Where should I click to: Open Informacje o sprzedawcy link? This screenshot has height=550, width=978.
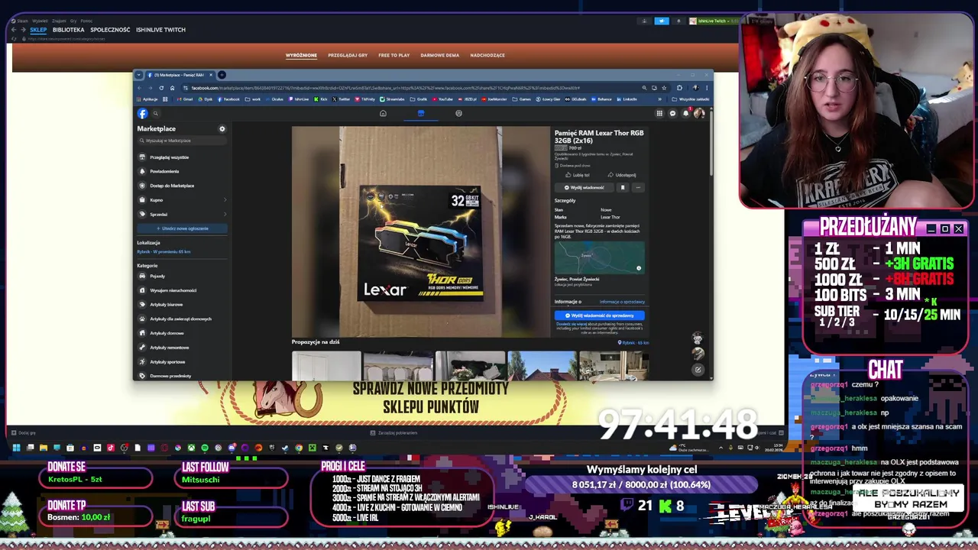tap(622, 302)
